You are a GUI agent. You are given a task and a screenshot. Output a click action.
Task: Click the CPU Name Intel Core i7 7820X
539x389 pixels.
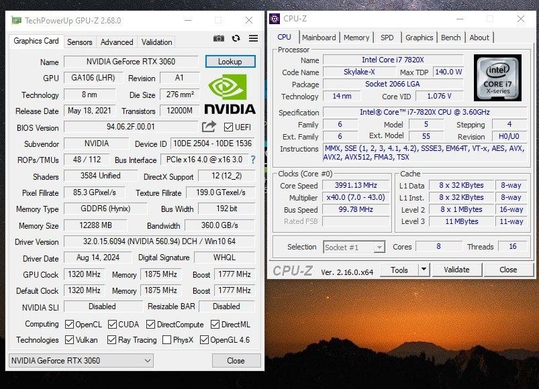point(393,60)
